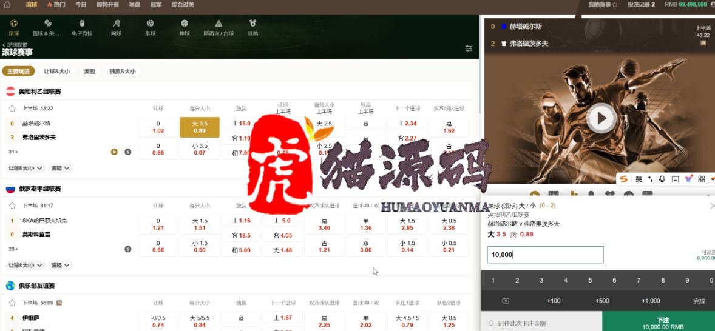Open 我的赛事 favorites link
715x331 pixels.
pyautogui.click(x=603, y=5)
